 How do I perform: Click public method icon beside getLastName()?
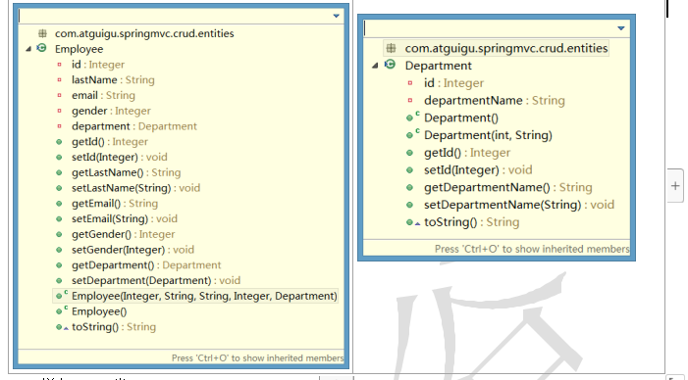click(59, 172)
